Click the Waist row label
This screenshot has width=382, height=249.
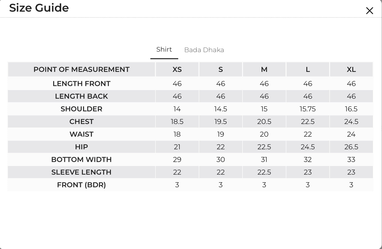point(81,134)
